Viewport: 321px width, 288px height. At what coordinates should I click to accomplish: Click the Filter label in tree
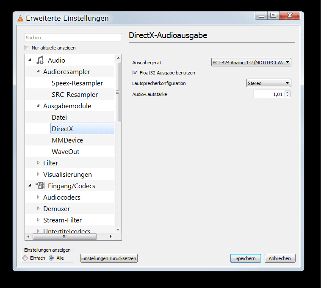[x=50, y=163]
